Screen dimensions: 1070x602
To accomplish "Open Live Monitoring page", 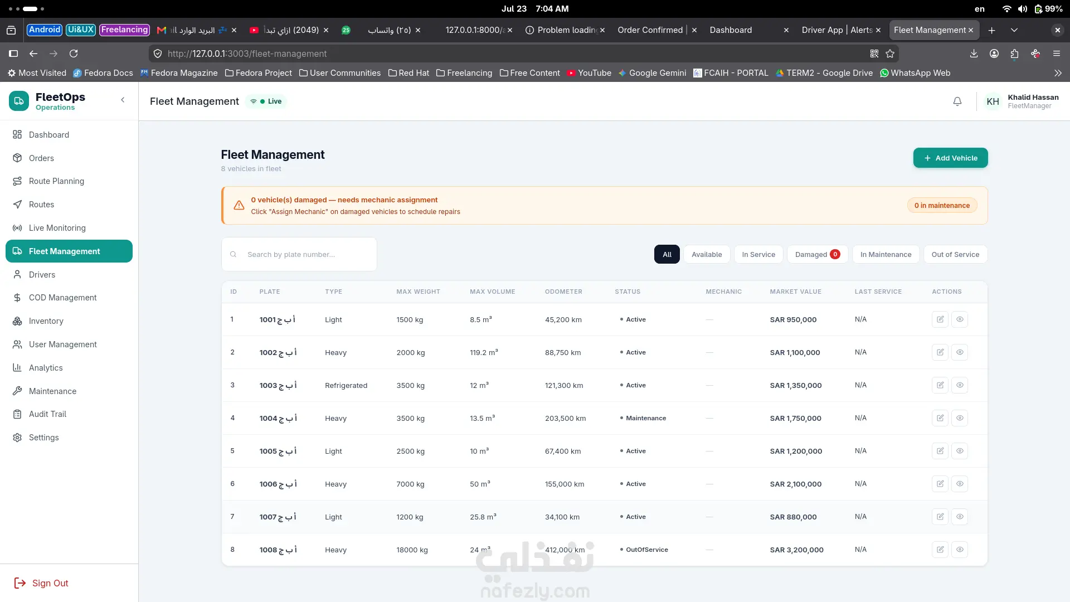I will [69, 228].
